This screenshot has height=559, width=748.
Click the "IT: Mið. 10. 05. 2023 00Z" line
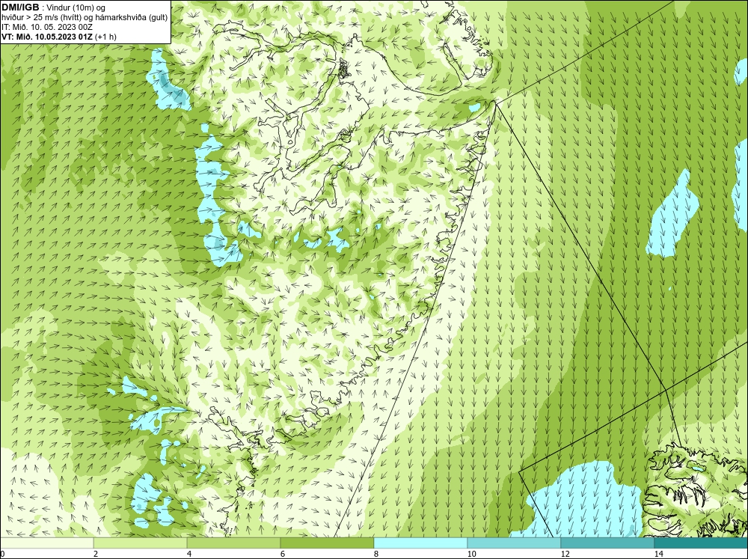[46, 27]
